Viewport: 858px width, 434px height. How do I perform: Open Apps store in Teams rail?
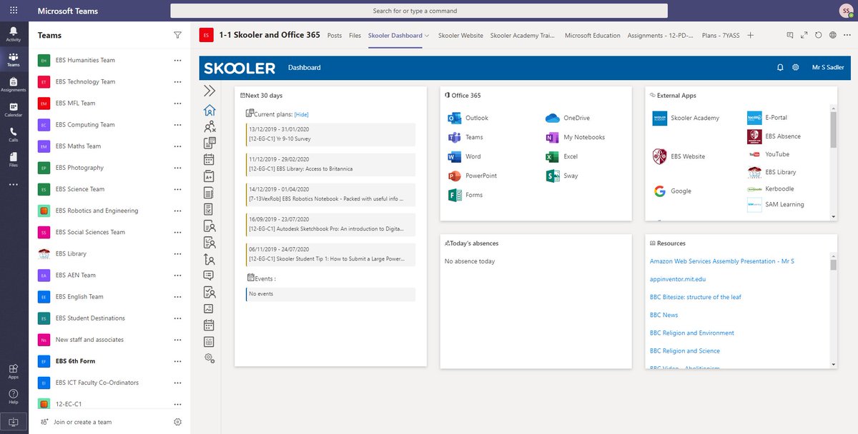click(x=14, y=371)
